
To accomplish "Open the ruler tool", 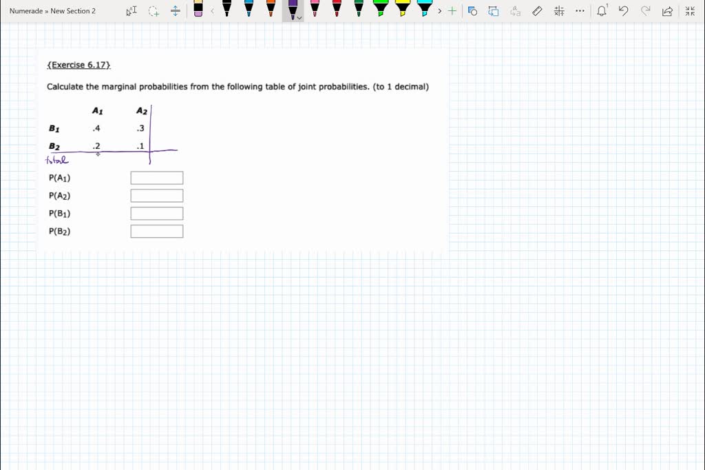I will (x=537, y=11).
